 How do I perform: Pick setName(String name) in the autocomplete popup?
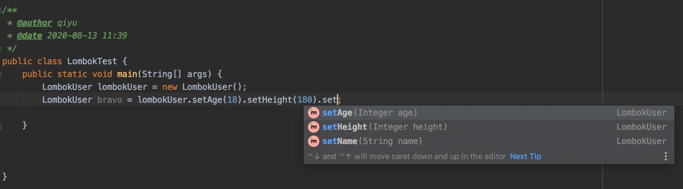click(x=372, y=141)
